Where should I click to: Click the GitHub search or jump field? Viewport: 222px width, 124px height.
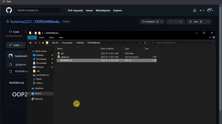[40, 10]
